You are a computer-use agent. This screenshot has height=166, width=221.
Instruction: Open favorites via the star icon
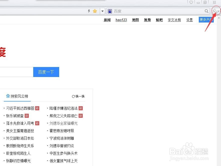pyautogui.click(x=95, y=11)
